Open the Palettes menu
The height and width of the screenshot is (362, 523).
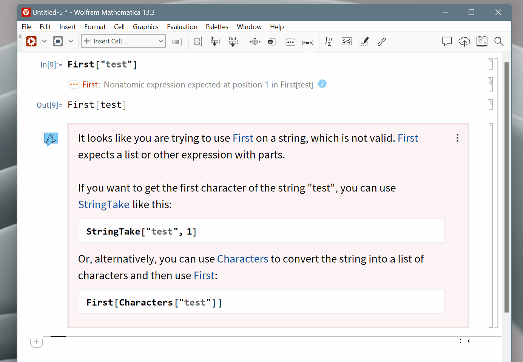(217, 26)
